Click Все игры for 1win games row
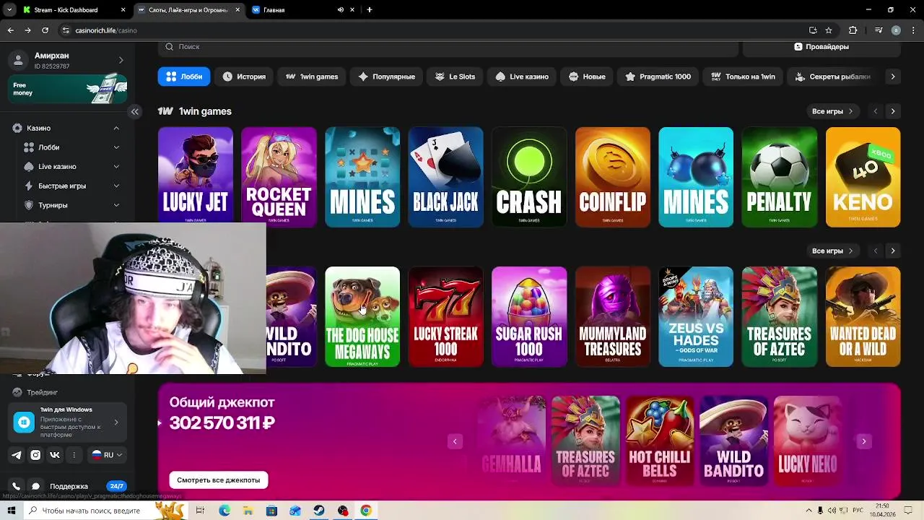Image resolution: width=924 pixels, height=520 pixels. click(832, 111)
